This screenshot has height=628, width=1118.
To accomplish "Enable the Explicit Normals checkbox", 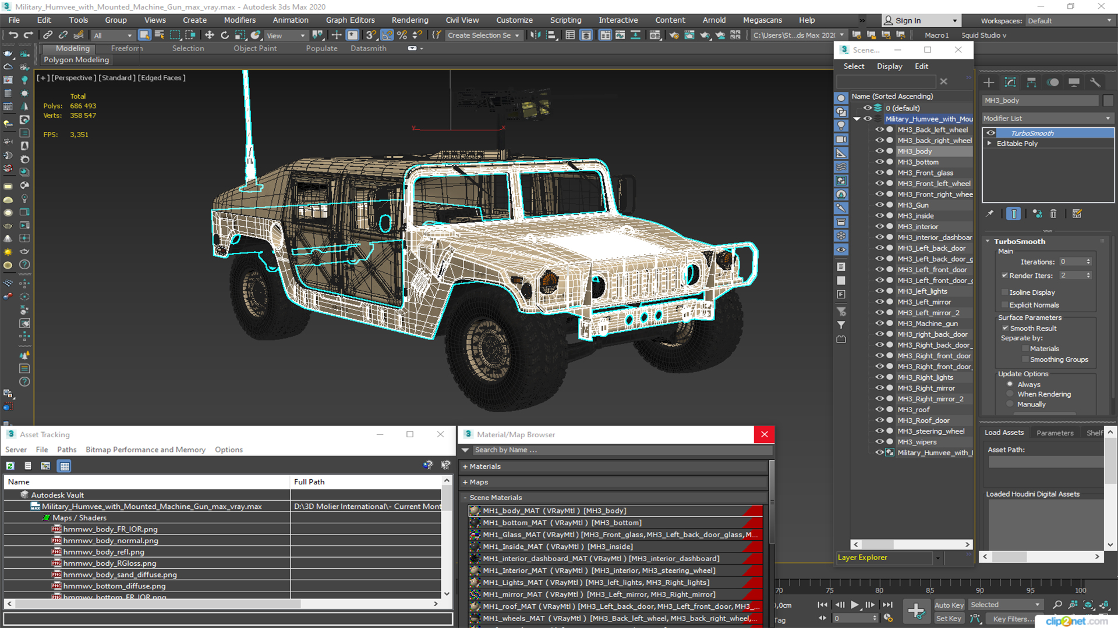I will pos(1004,305).
